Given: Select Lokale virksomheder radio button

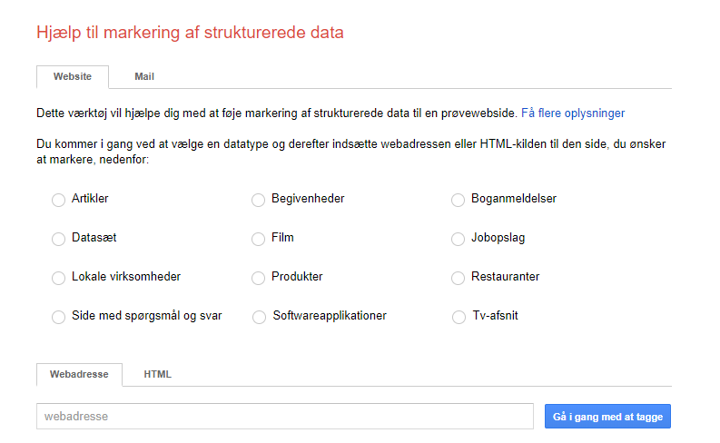Looking at the screenshot, I should [x=59, y=278].
